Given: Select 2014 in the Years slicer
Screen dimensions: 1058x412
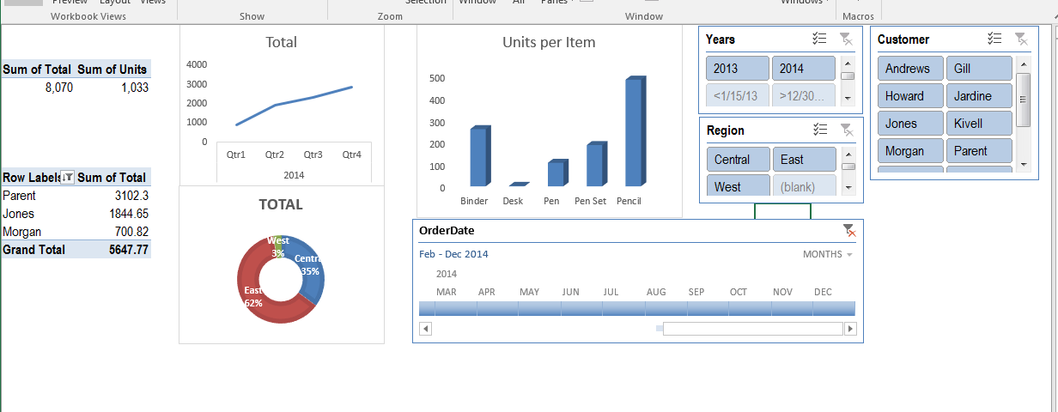Looking at the screenshot, I should 804,69.
